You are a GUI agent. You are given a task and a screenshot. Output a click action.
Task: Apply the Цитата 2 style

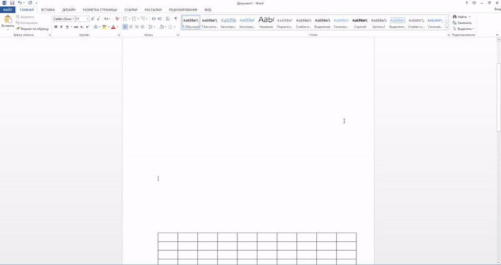[379, 22]
